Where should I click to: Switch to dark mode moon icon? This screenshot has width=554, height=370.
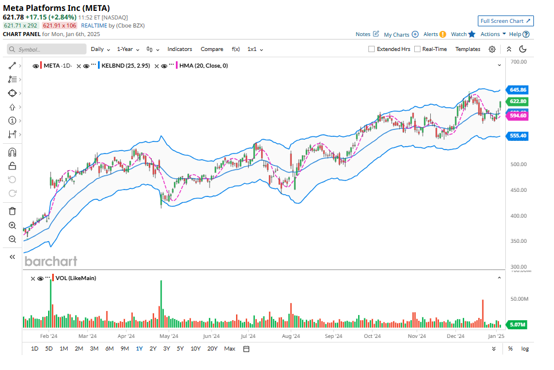522,49
